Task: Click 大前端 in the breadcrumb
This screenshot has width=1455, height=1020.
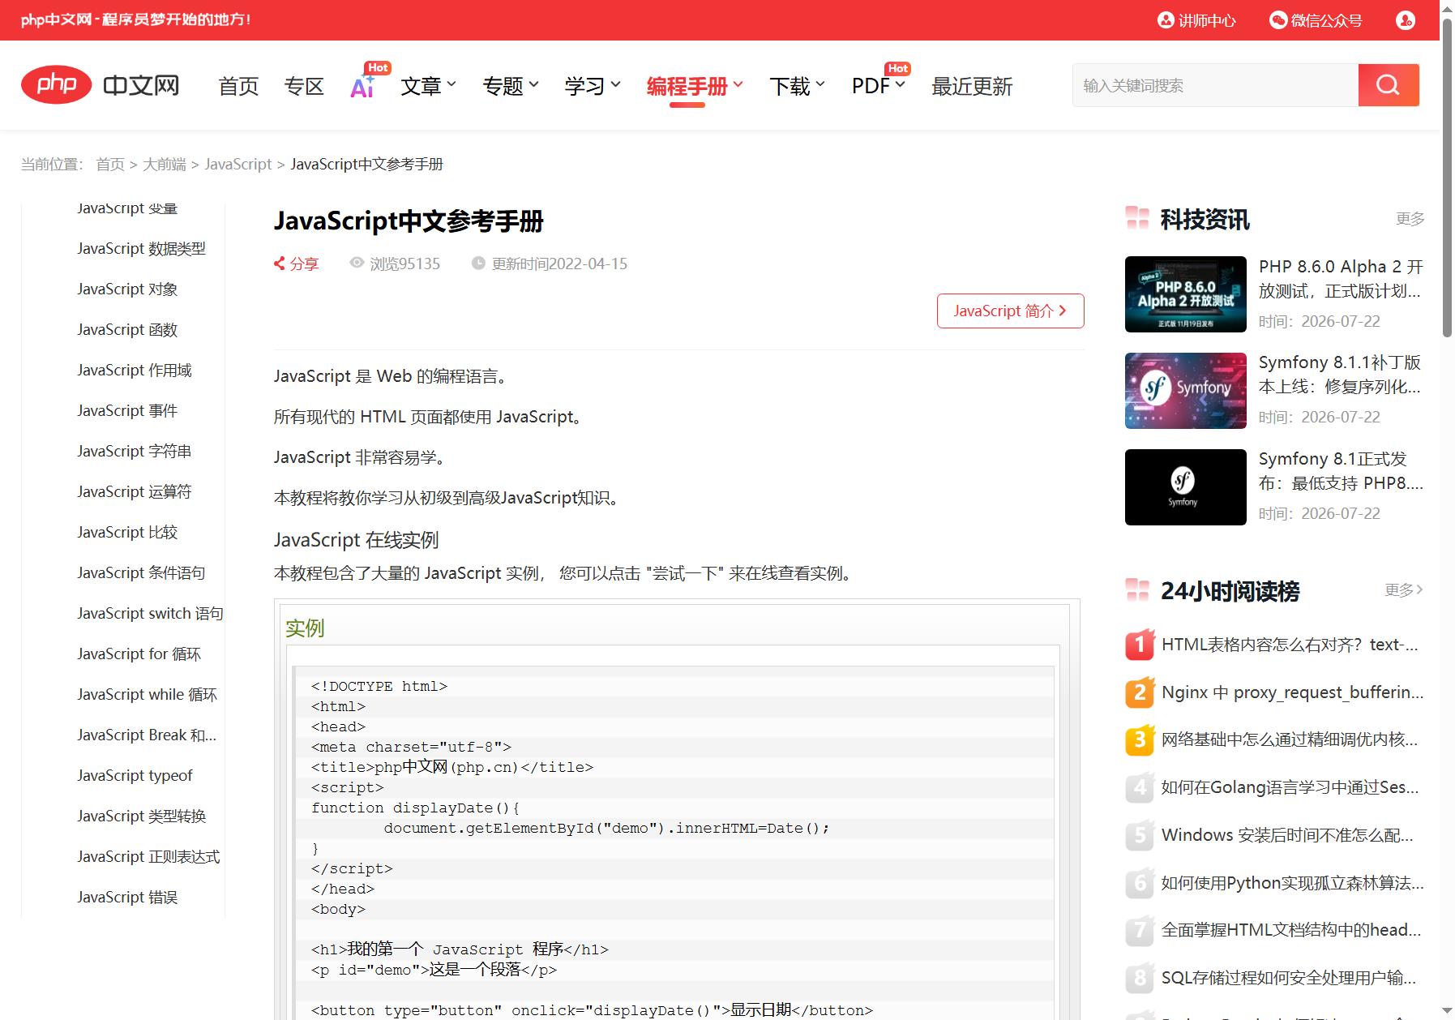Action: click(165, 165)
